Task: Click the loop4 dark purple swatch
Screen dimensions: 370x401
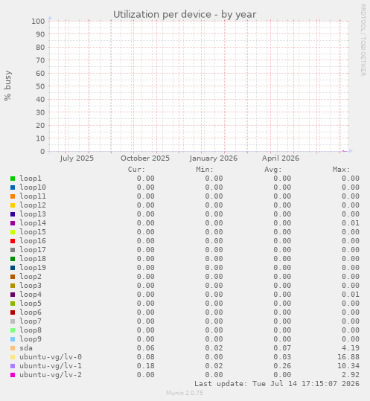Action: click(x=13, y=295)
